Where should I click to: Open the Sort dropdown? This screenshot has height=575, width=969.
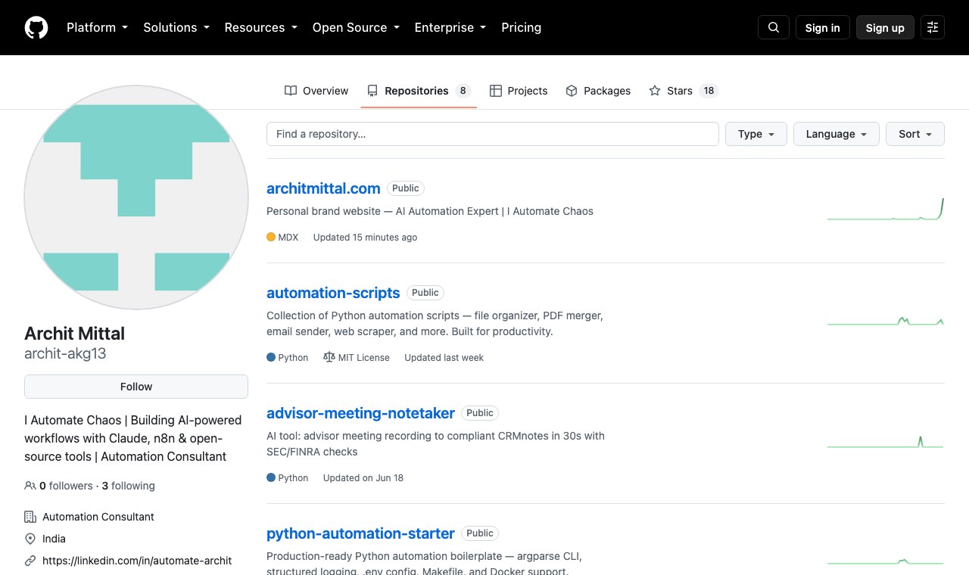pyautogui.click(x=915, y=134)
